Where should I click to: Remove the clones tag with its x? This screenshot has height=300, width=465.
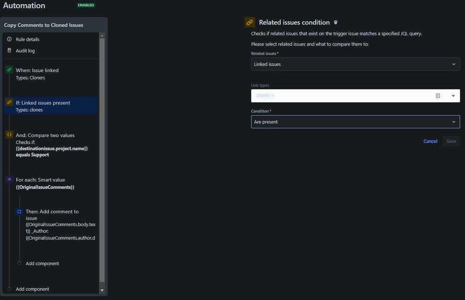click(272, 96)
